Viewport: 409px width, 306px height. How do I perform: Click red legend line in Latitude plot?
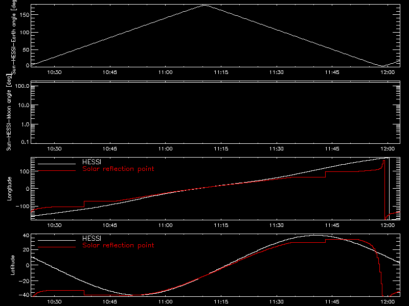57,247
